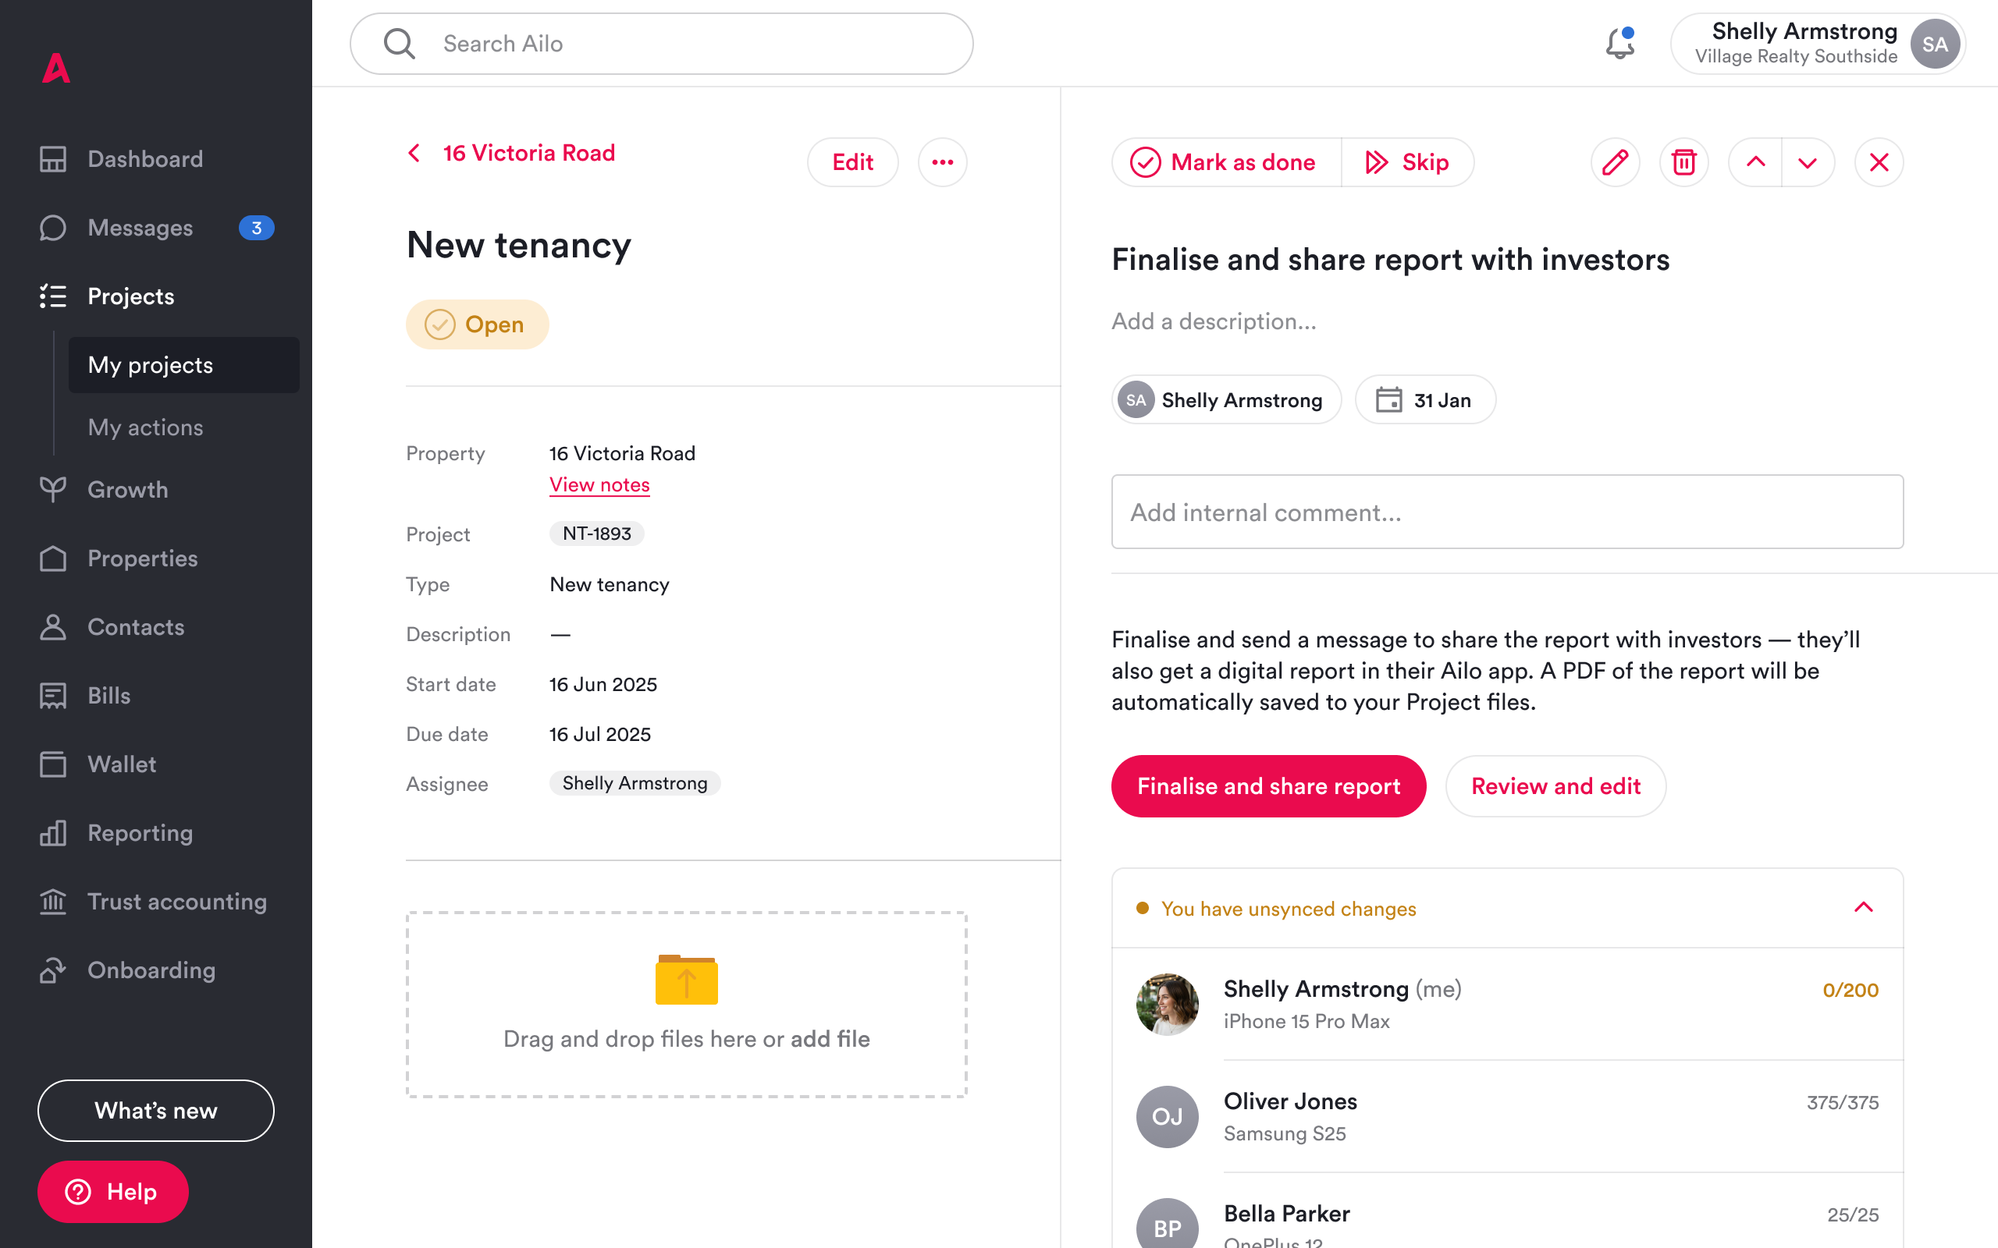
Task: Navigate to Trust accounting in sidebar
Action: (x=176, y=902)
